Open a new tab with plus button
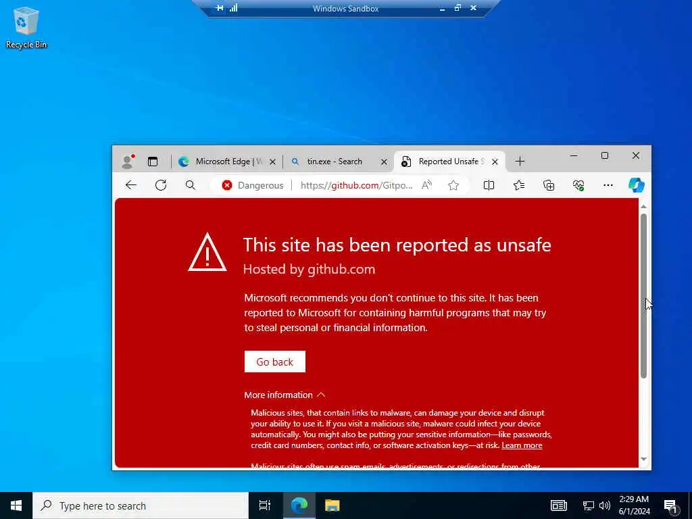Viewport: 692px width, 519px height. coord(520,162)
